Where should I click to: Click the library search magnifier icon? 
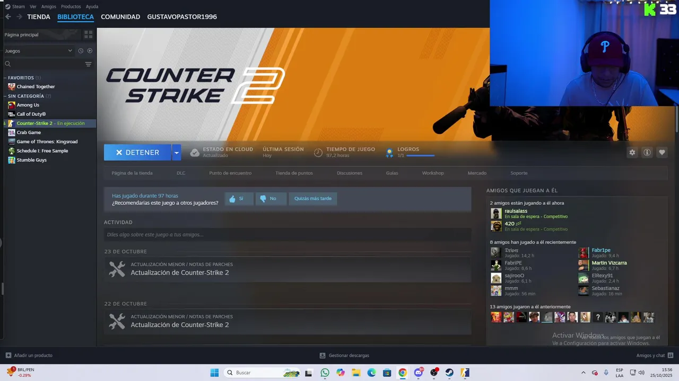7,64
